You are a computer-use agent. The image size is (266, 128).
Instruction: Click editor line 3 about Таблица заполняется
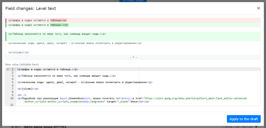[x=67, y=76]
